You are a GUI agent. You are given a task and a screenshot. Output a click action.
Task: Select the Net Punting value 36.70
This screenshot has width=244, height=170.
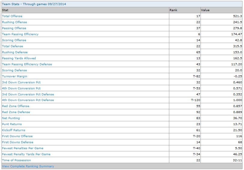(237, 118)
